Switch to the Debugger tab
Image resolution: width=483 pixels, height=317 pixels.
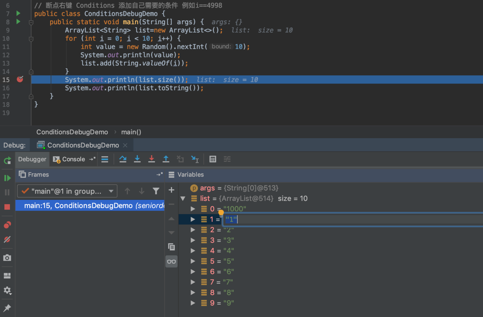click(x=32, y=159)
